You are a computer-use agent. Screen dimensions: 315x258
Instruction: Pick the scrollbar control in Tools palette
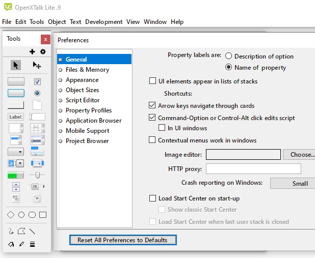click(37, 187)
